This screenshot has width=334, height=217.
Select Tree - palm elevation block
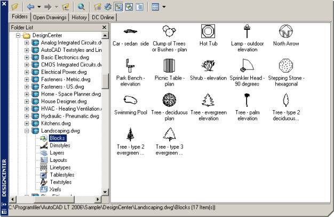[248, 107]
